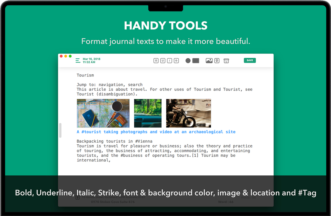
Task: Click the #business tag in paragraph
Action: coord(131,155)
